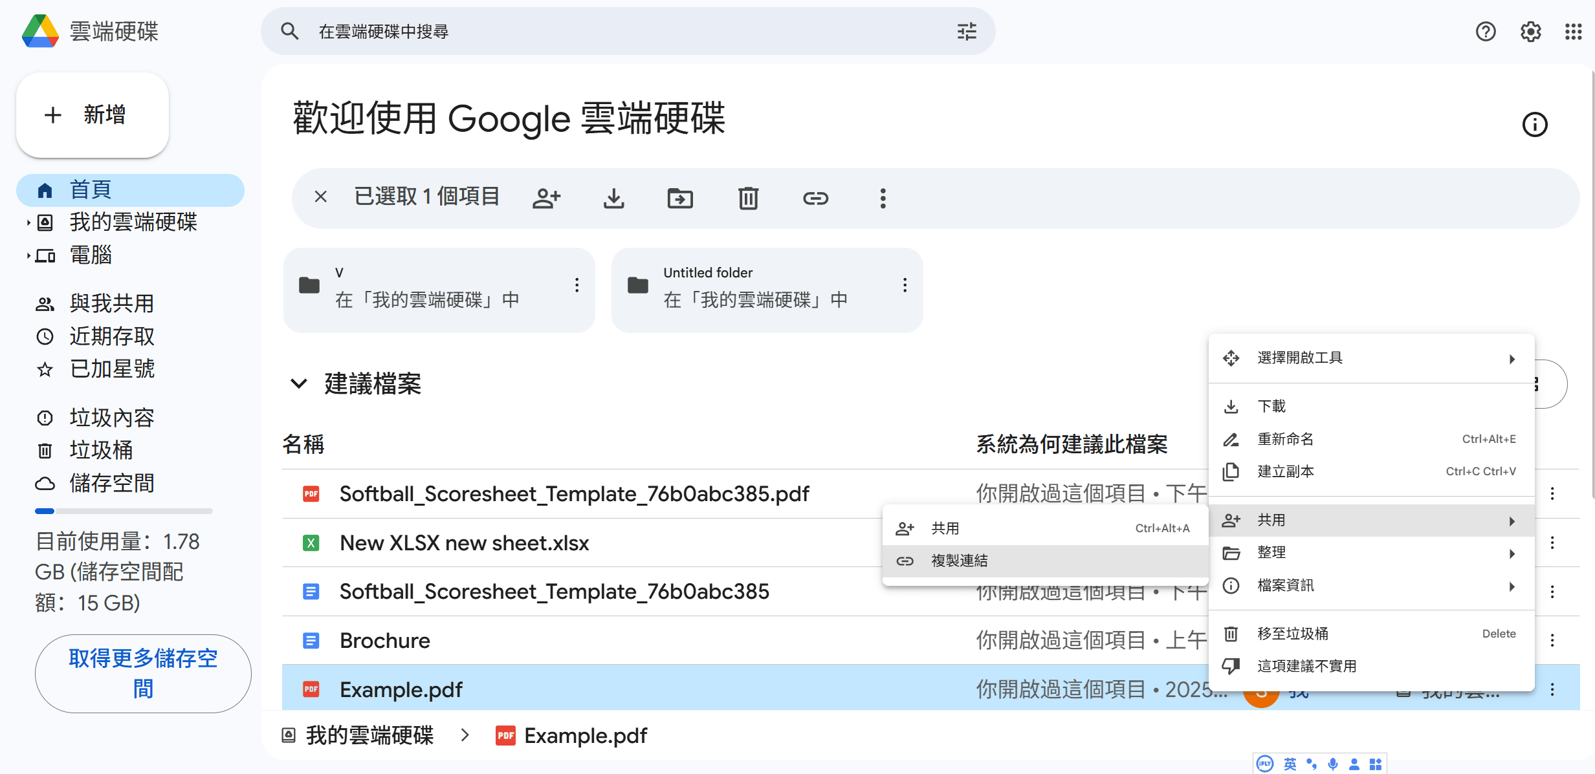Click the Brochure document icon
The height and width of the screenshot is (774, 1595).
(x=311, y=641)
